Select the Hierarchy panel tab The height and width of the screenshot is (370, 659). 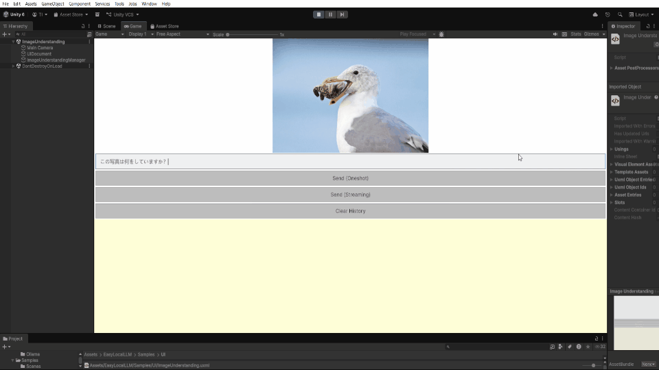click(x=15, y=26)
